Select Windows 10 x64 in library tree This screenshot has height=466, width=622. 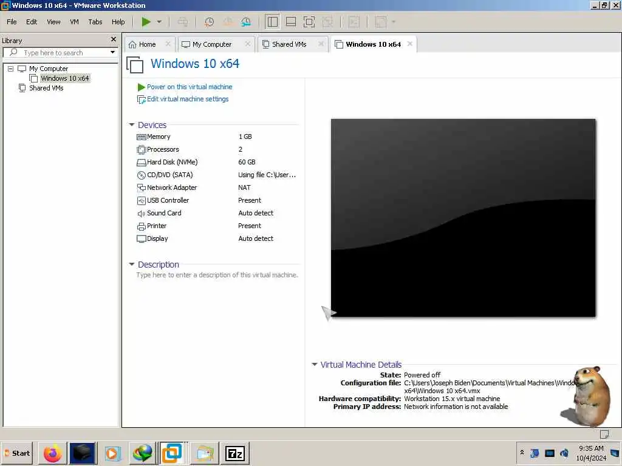pyautogui.click(x=64, y=78)
